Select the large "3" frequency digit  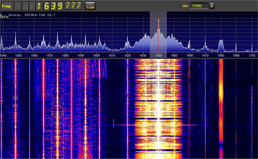tap(53, 6)
